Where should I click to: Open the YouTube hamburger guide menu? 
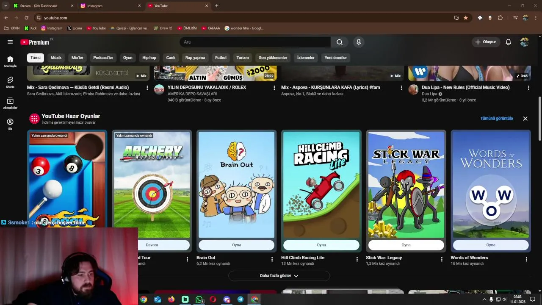pos(10,42)
